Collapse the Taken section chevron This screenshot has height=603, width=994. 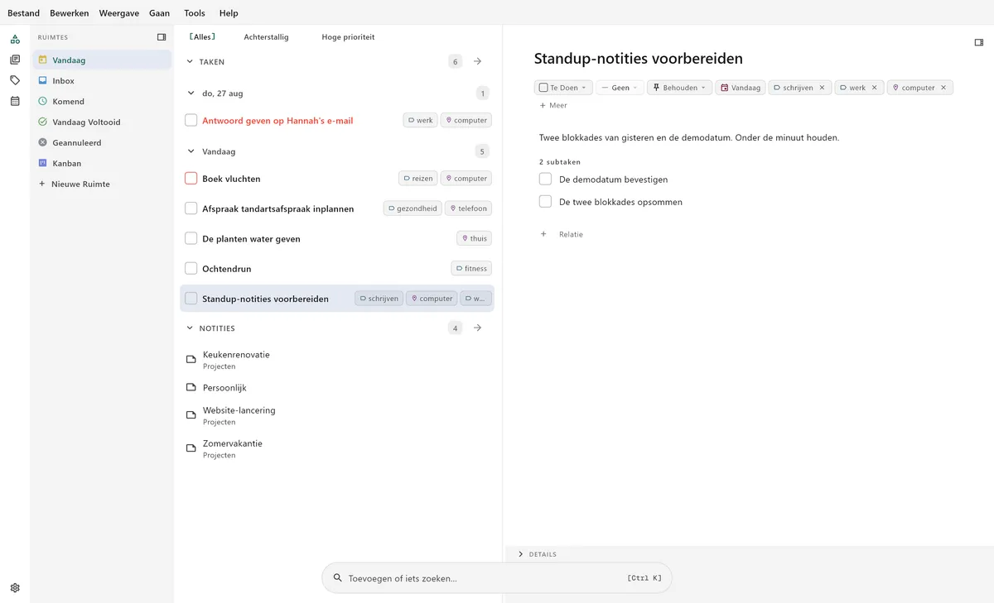(190, 61)
